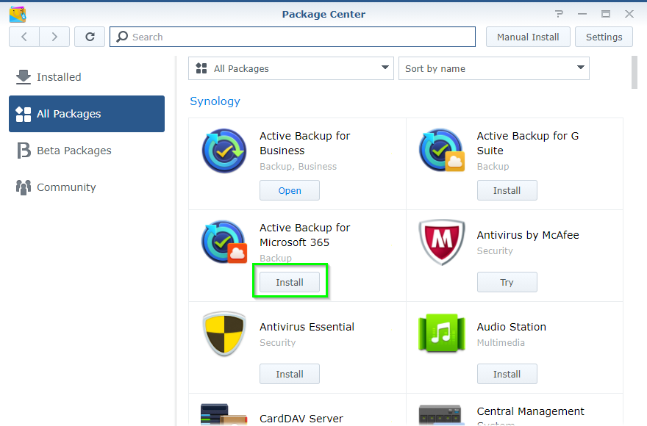Click the "Backup, Business" category label

point(299,167)
